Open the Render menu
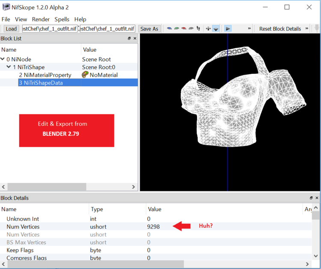Viewport: 321px width, 269px height. (41, 19)
